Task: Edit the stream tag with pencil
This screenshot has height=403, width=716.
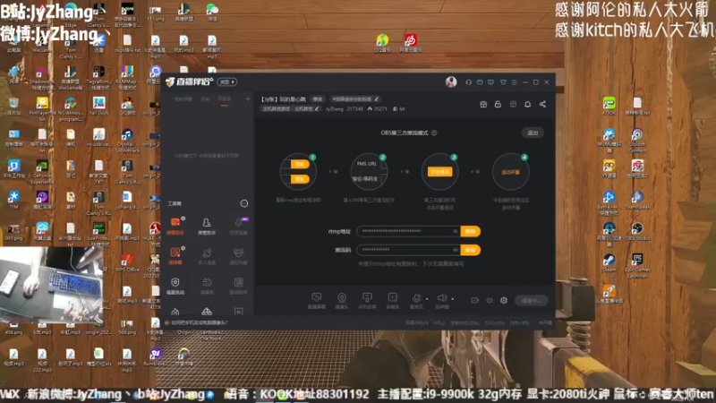Action: [377, 99]
